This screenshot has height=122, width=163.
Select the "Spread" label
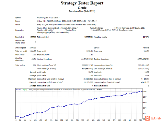pos(97,48)
